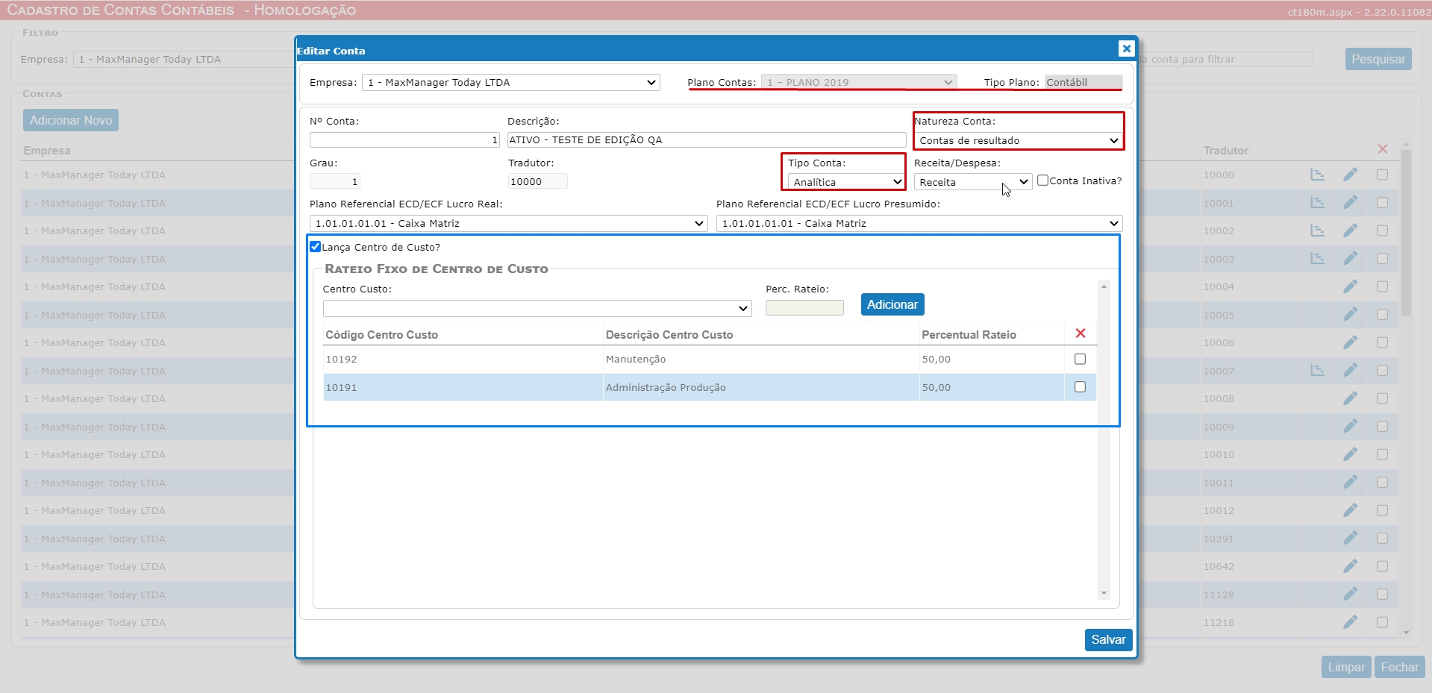Open the chart icon for tradutor 10001
Image resolution: width=1432 pixels, height=693 pixels.
click(1317, 202)
